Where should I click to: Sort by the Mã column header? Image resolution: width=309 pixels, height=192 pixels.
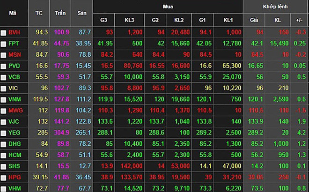(x=14, y=13)
